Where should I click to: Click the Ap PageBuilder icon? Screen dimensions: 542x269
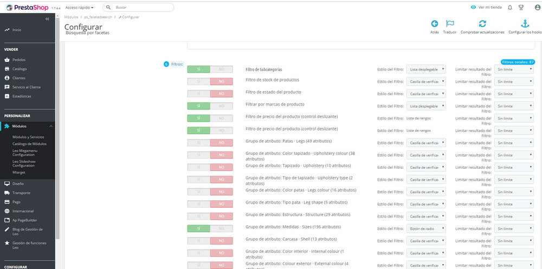click(7, 220)
